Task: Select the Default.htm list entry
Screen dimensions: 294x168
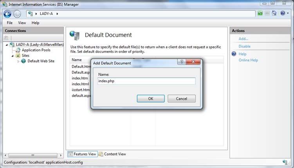Action: coord(81,66)
